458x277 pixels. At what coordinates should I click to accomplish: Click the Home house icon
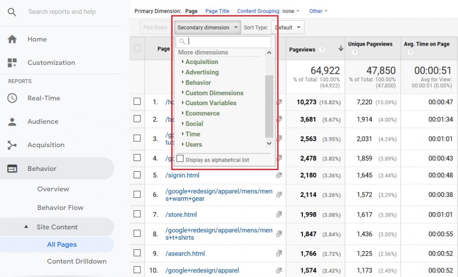tap(12, 39)
